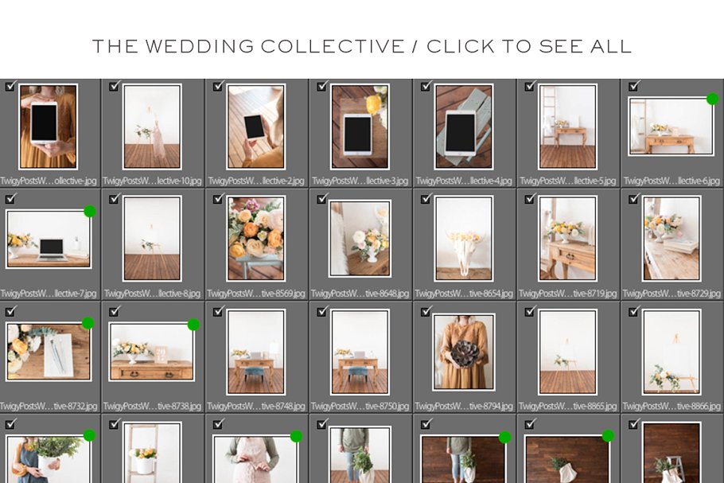Screen dimensions: 724x483
Task: Click the green badge on image collective-6
Action: pos(712,99)
